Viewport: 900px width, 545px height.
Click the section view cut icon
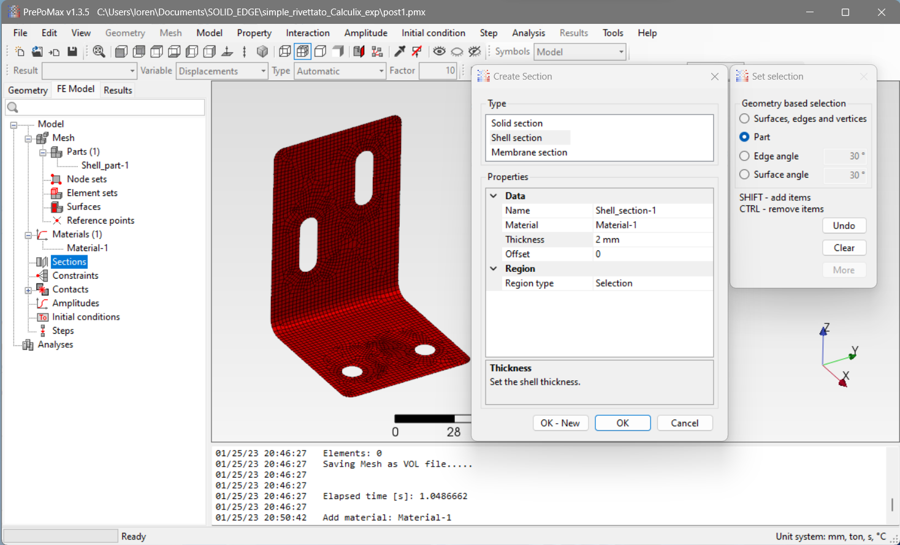coord(359,52)
